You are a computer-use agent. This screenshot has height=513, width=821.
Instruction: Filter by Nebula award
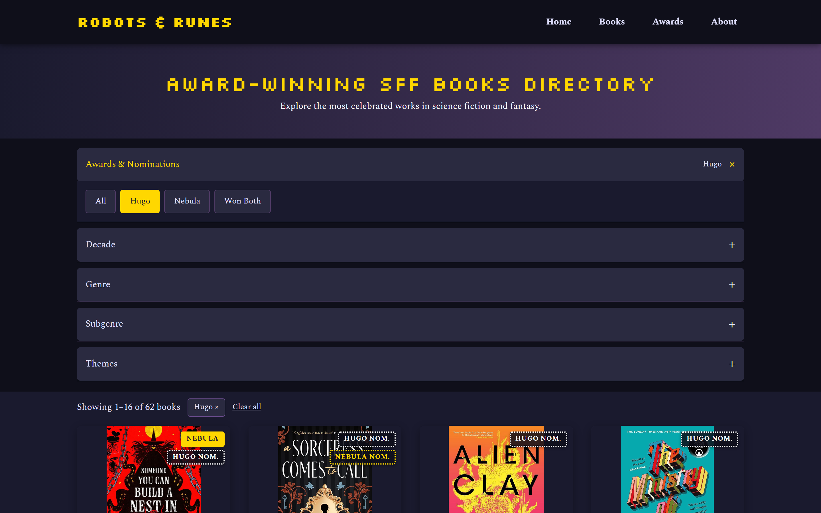tap(187, 201)
